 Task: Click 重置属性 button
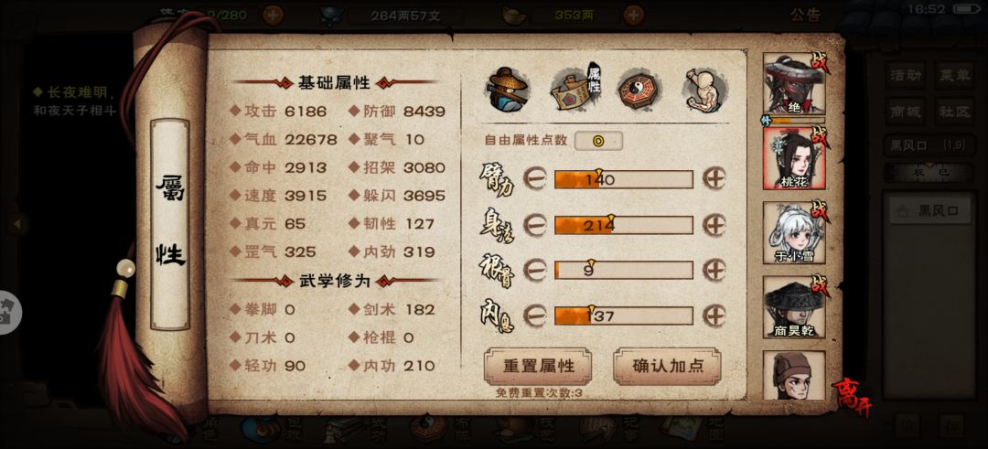pos(538,366)
